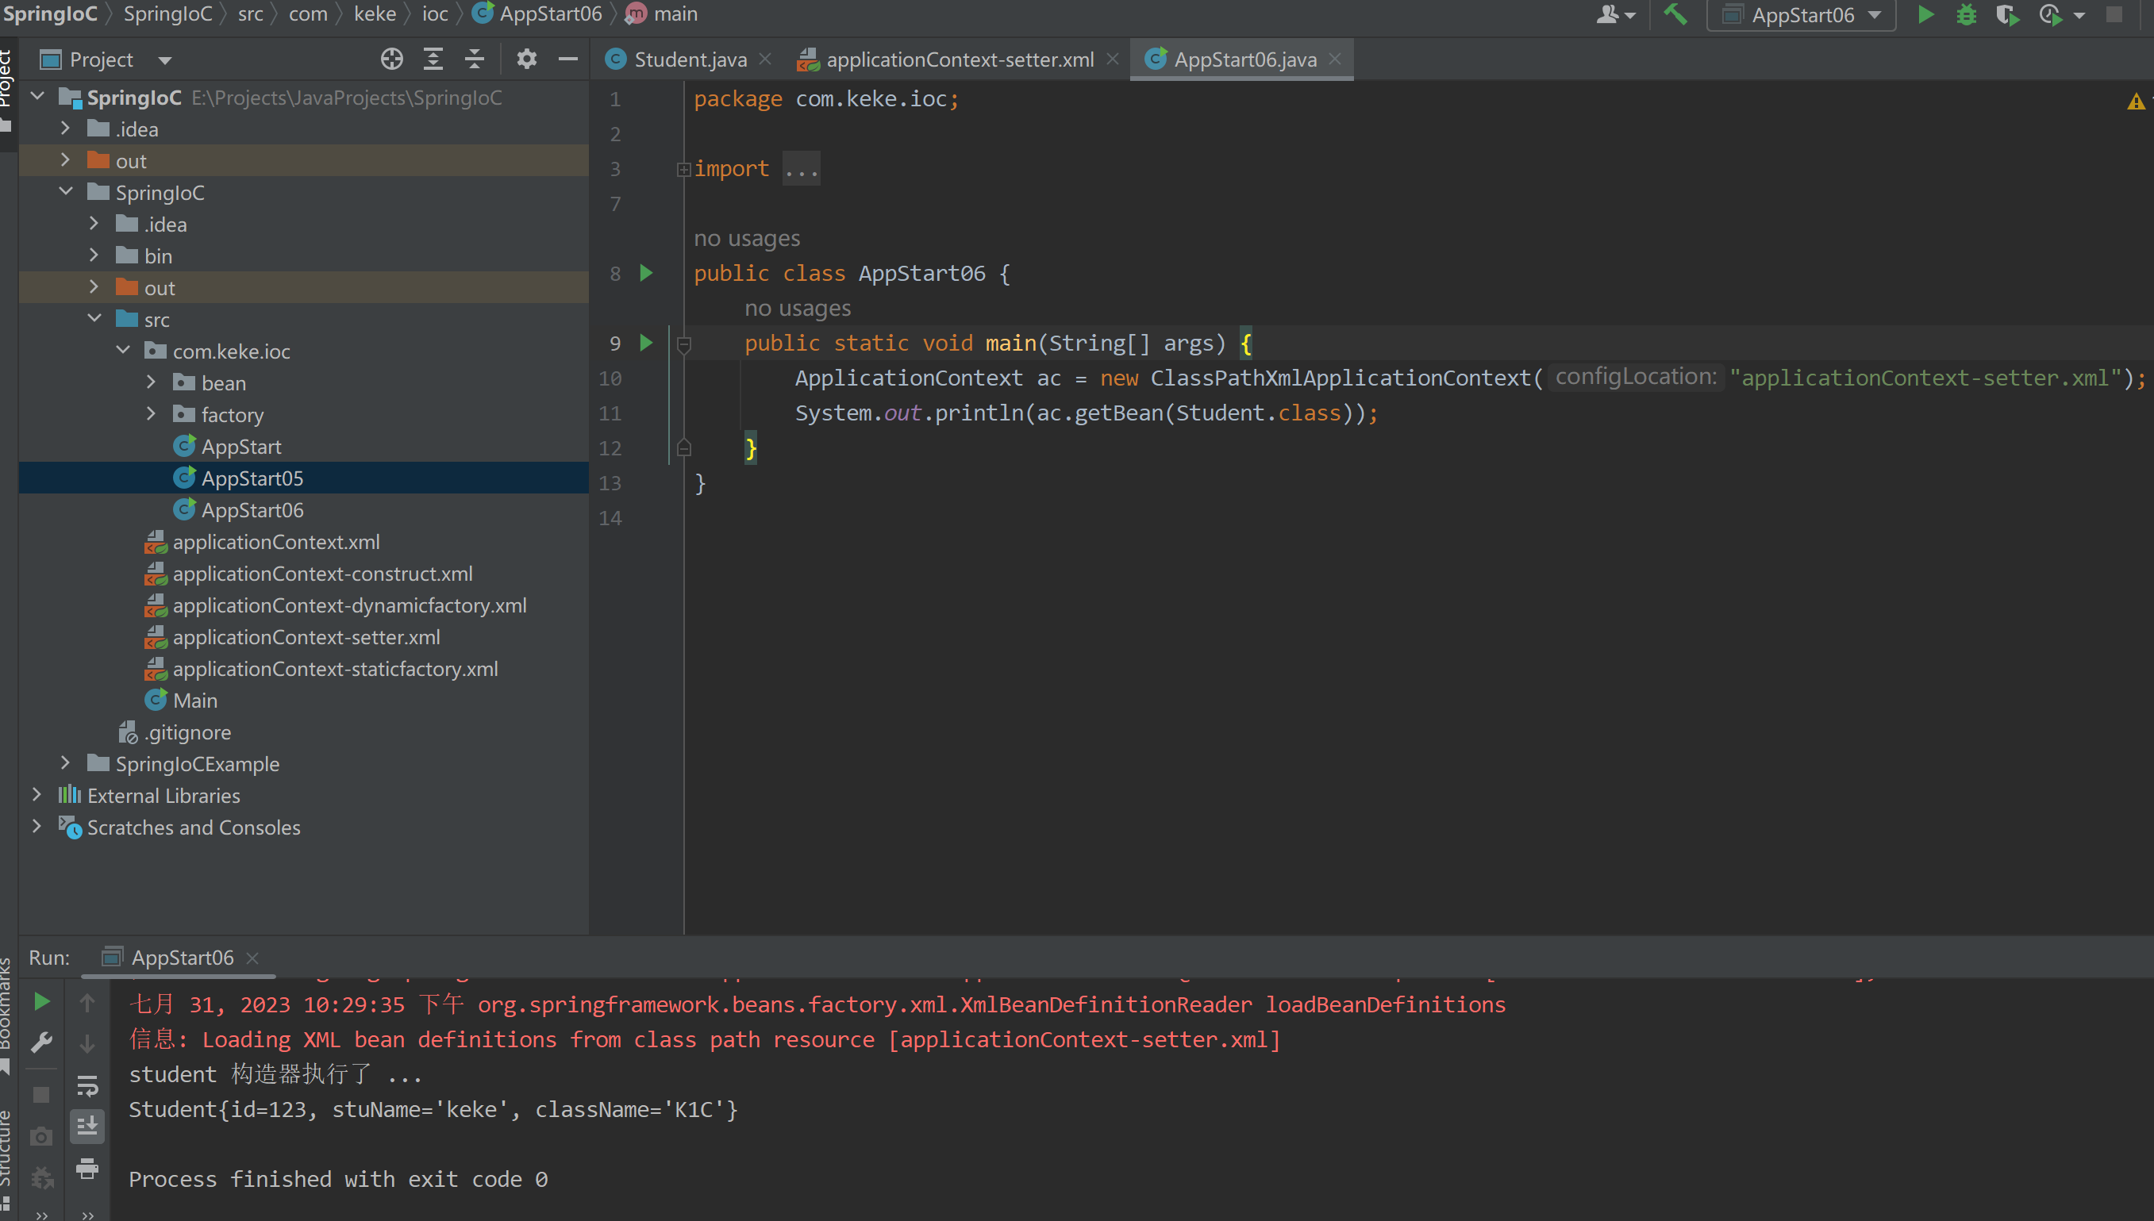This screenshot has height=1221, width=2154.
Task: Open AppStart06 run configuration dropdown
Action: pos(1803,15)
